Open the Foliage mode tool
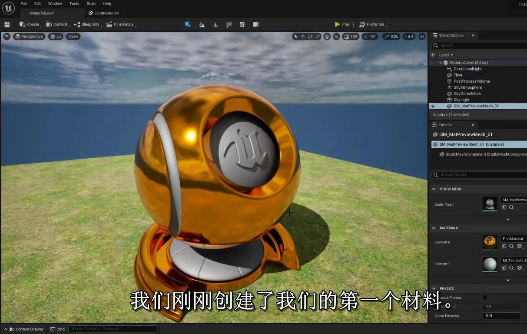The width and height of the screenshot is (527, 334). click(215, 25)
